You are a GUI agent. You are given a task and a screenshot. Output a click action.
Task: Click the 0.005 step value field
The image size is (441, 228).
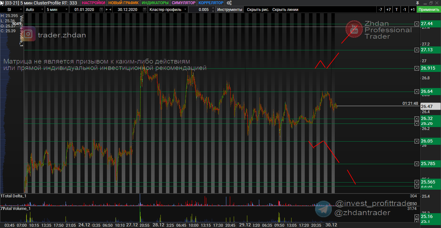point(203,10)
